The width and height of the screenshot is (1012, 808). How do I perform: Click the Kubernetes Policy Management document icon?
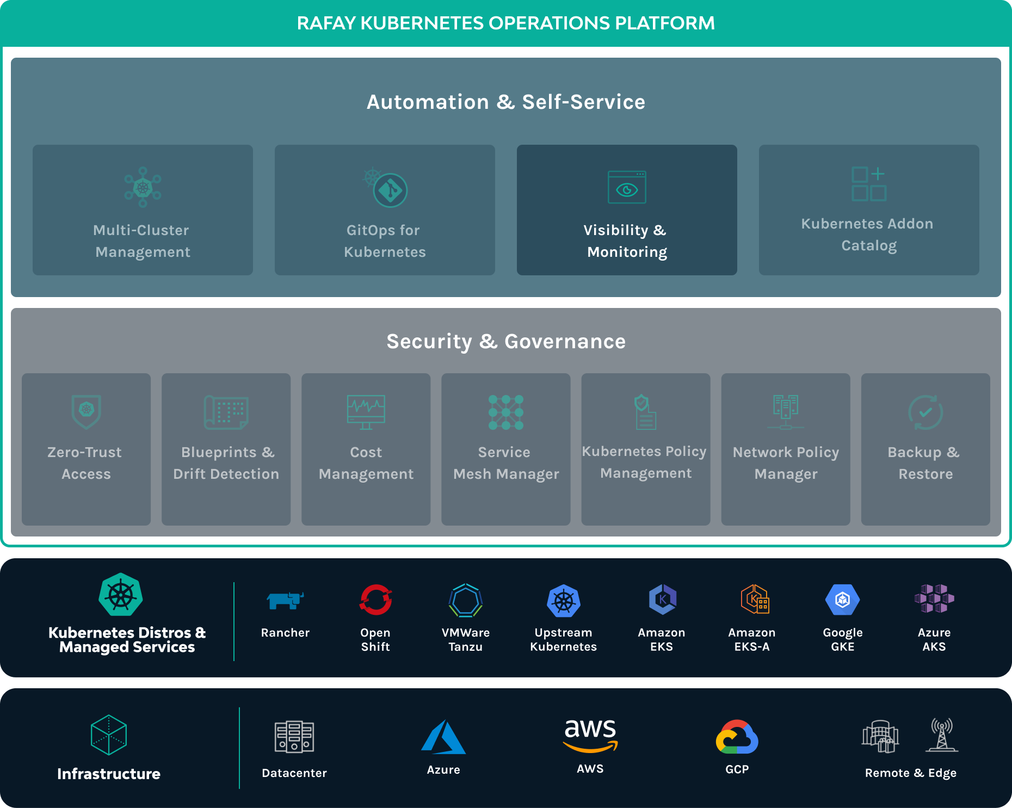point(645,412)
